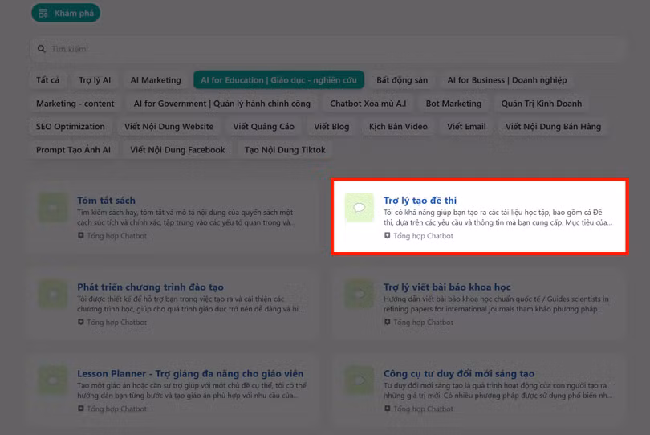Click the chat bubble icon of Trợ lý tạo đề thi
Screen dimensions: 650x435
pos(360,208)
